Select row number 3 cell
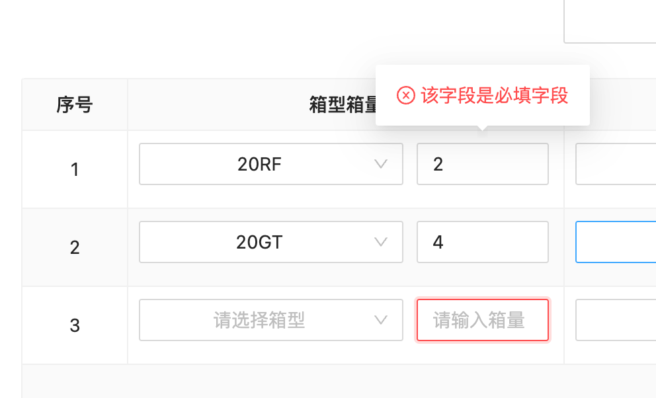Viewport: 656px width, 398px height. point(74,325)
